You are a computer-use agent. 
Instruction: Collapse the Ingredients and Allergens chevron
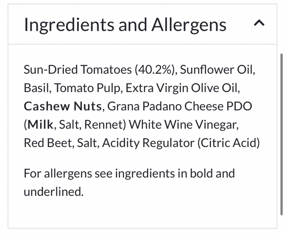pyautogui.click(x=259, y=24)
